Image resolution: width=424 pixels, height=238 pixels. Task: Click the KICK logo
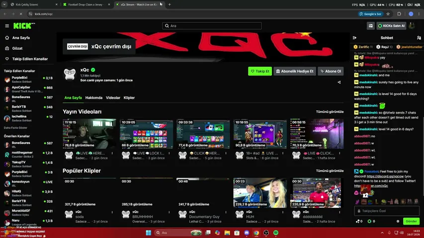[24, 26]
